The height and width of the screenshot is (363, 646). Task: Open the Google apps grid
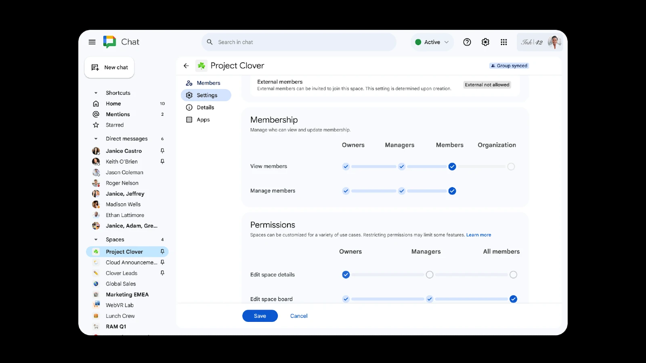coord(504,42)
